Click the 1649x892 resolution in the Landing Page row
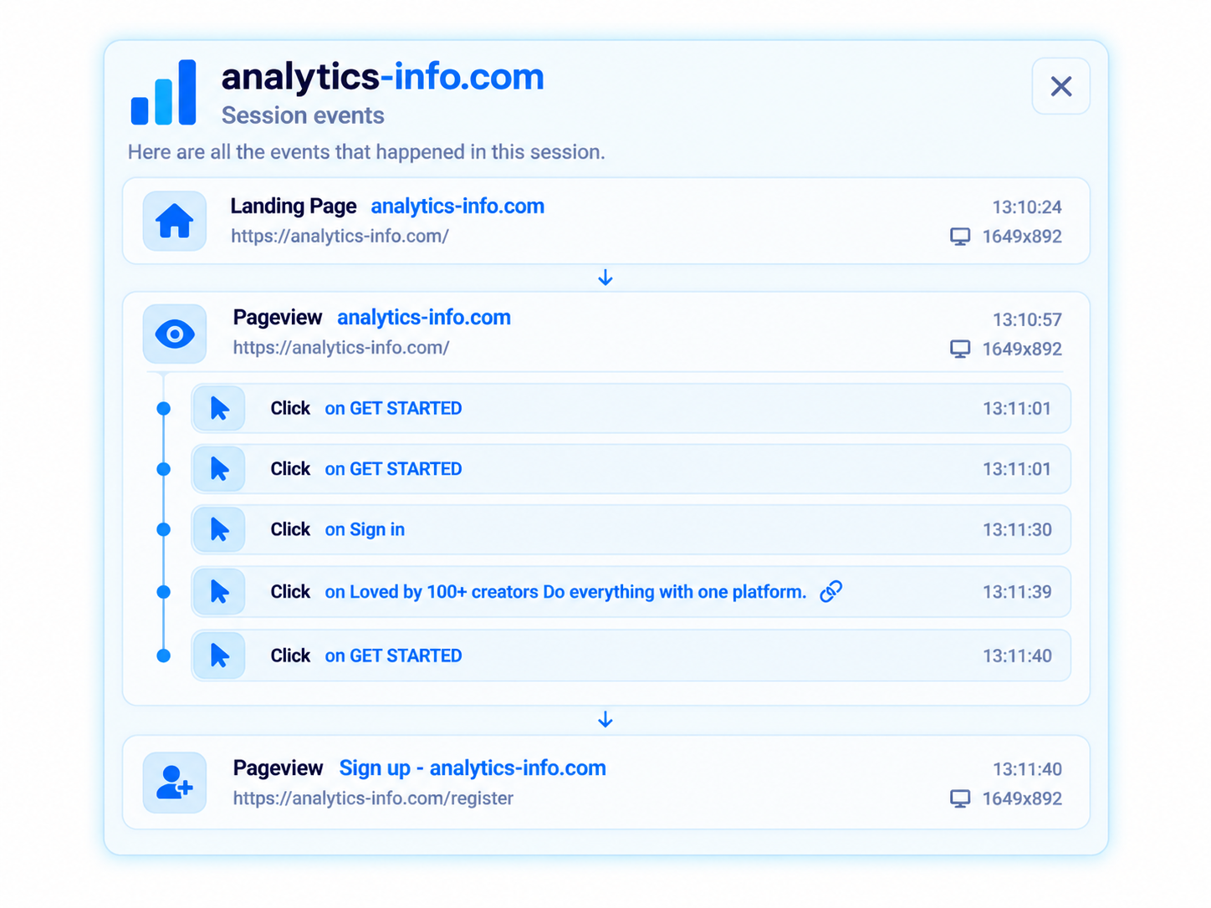Screen dimensions: 1211x908 [x=1022, y=237]
